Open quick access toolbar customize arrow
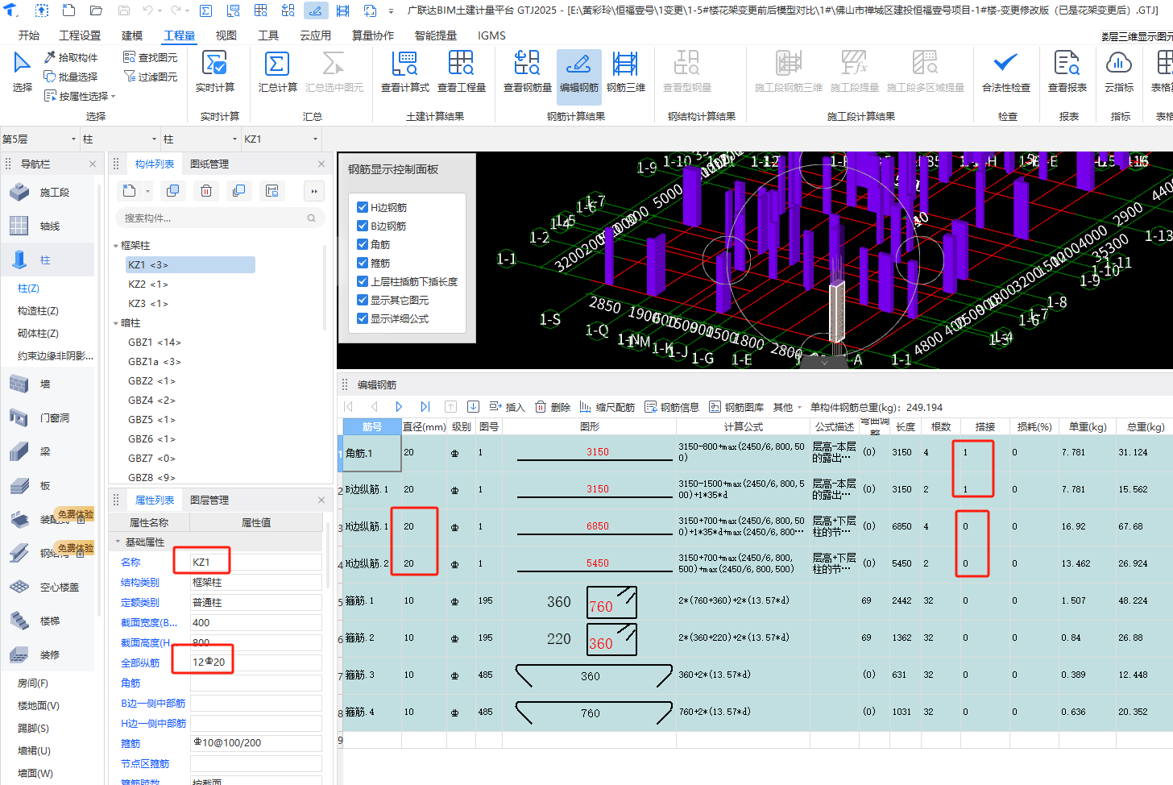Viewport: 1173px width, 785px height. tap(392, 10)
